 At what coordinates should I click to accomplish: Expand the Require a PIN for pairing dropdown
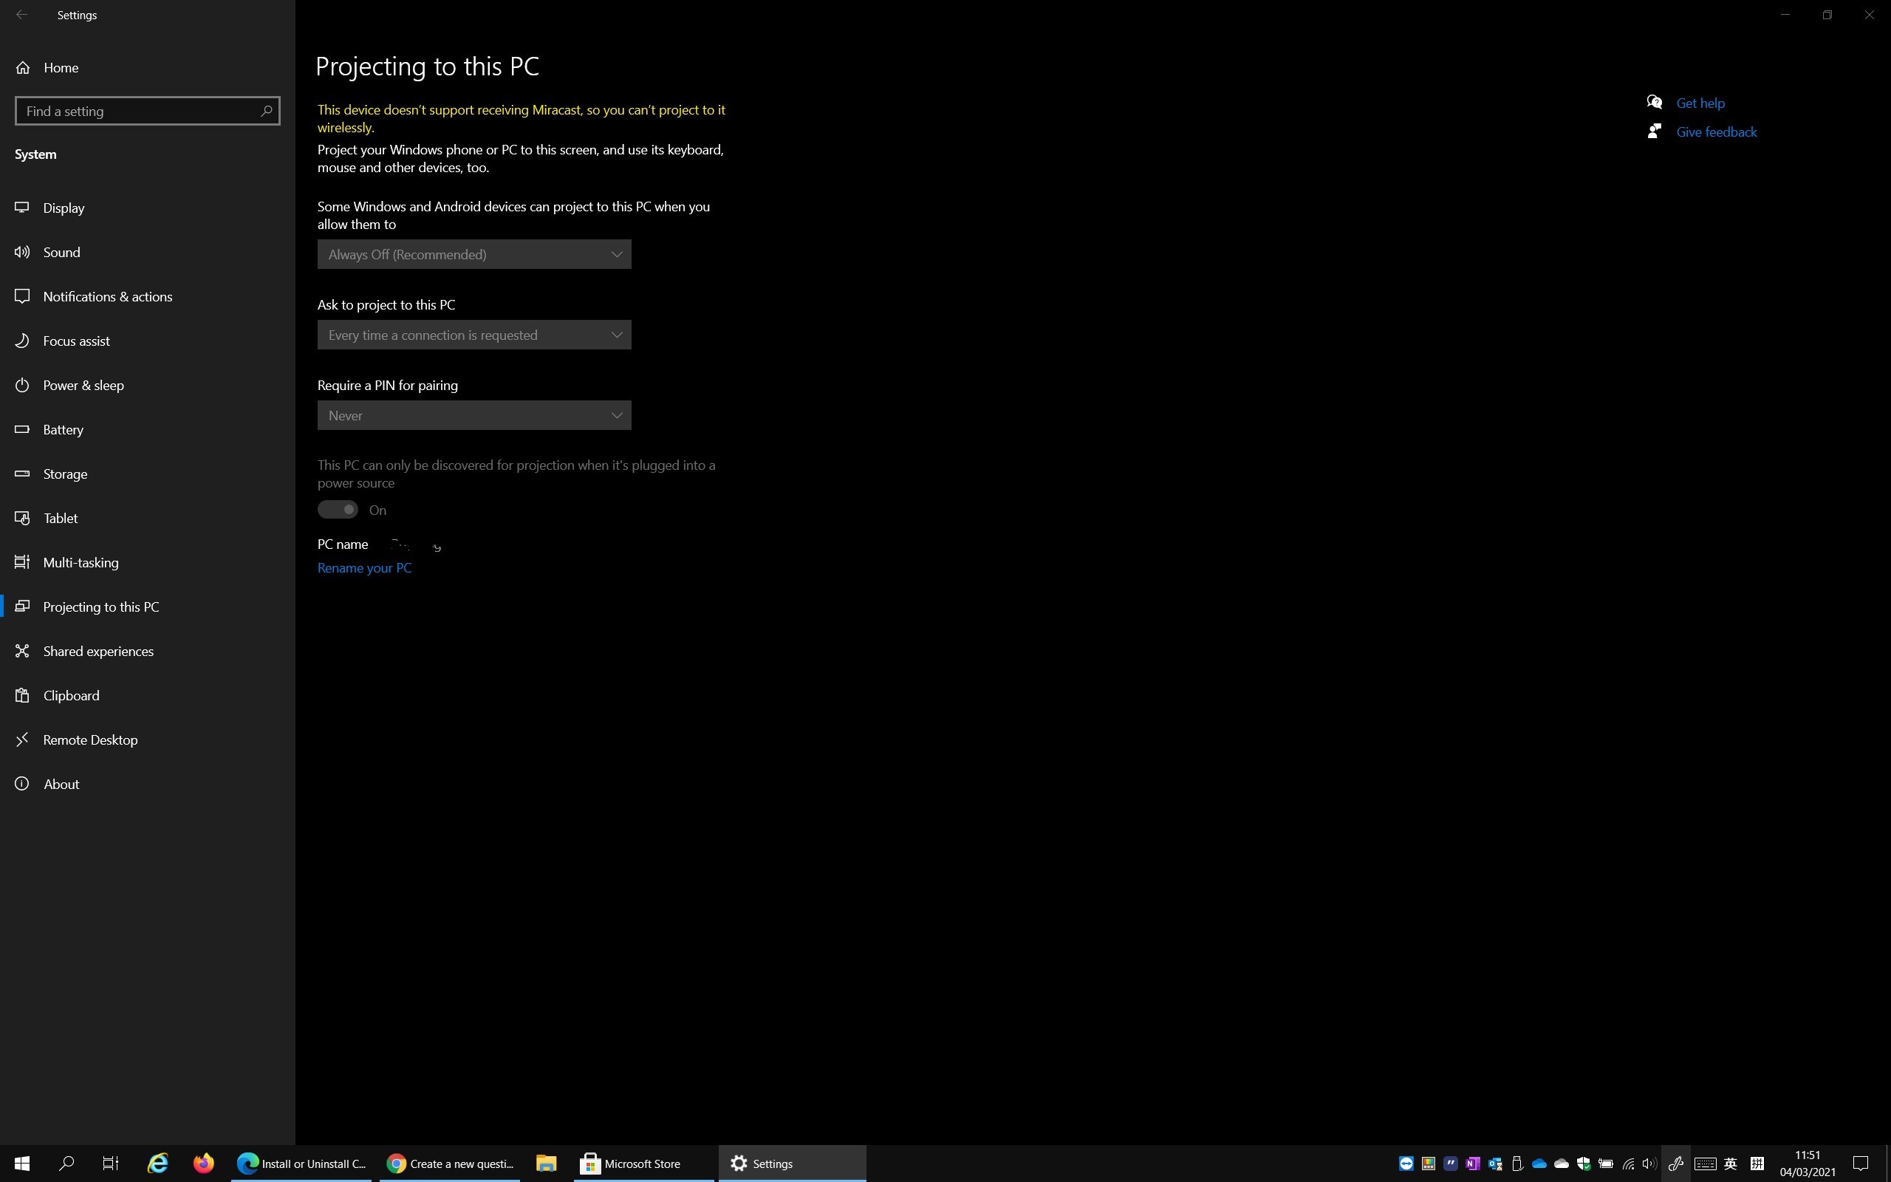[473, 415]
